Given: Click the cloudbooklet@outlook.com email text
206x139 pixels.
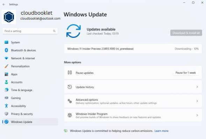Looking at the screenshot, I should (40, 19).
